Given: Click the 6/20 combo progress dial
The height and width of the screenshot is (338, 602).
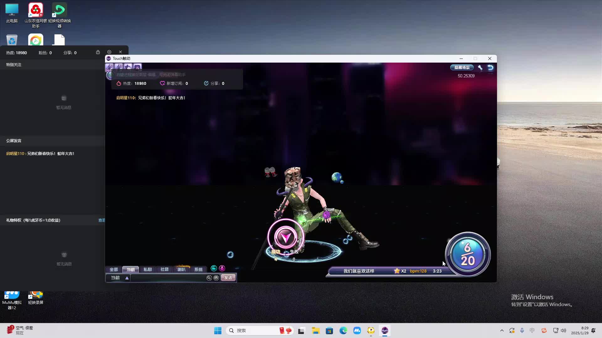Looking at the screenshot, I should coord(467,254).
